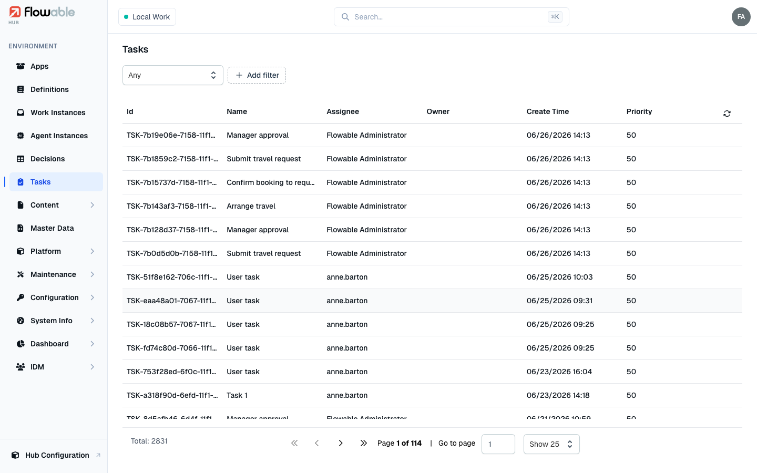
Task: Open the Any filter dropdown
Action: pos(173,75)
